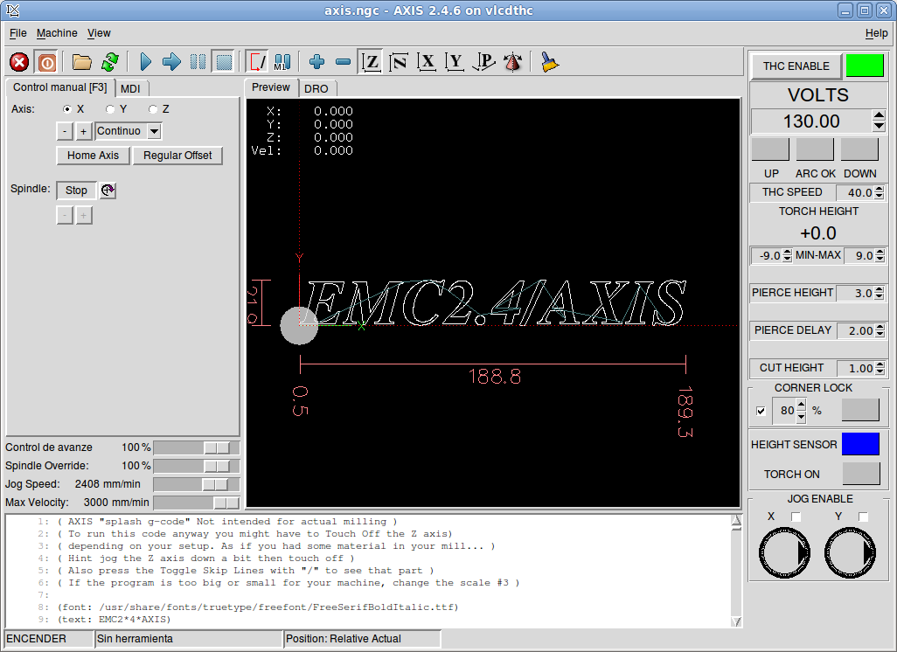The image size is (897, 652).
Task: Click the TORCH ON indicator button
Action: pos(861,474)
